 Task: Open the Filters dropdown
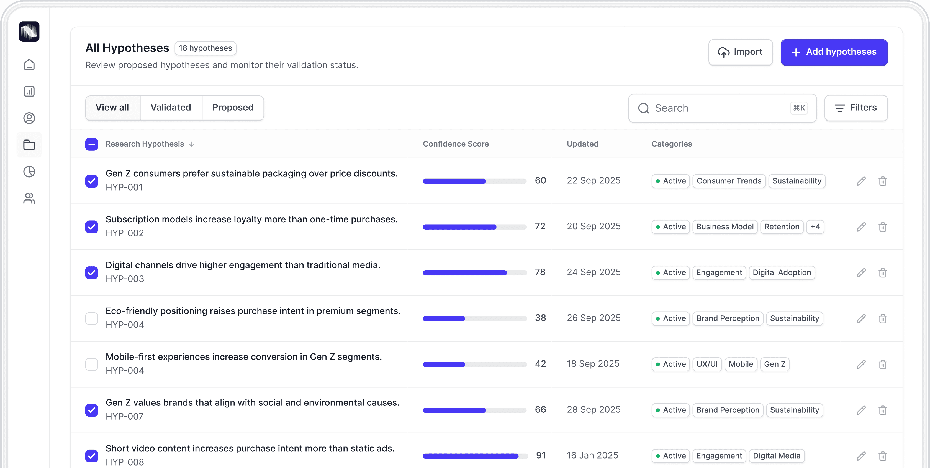856,108
